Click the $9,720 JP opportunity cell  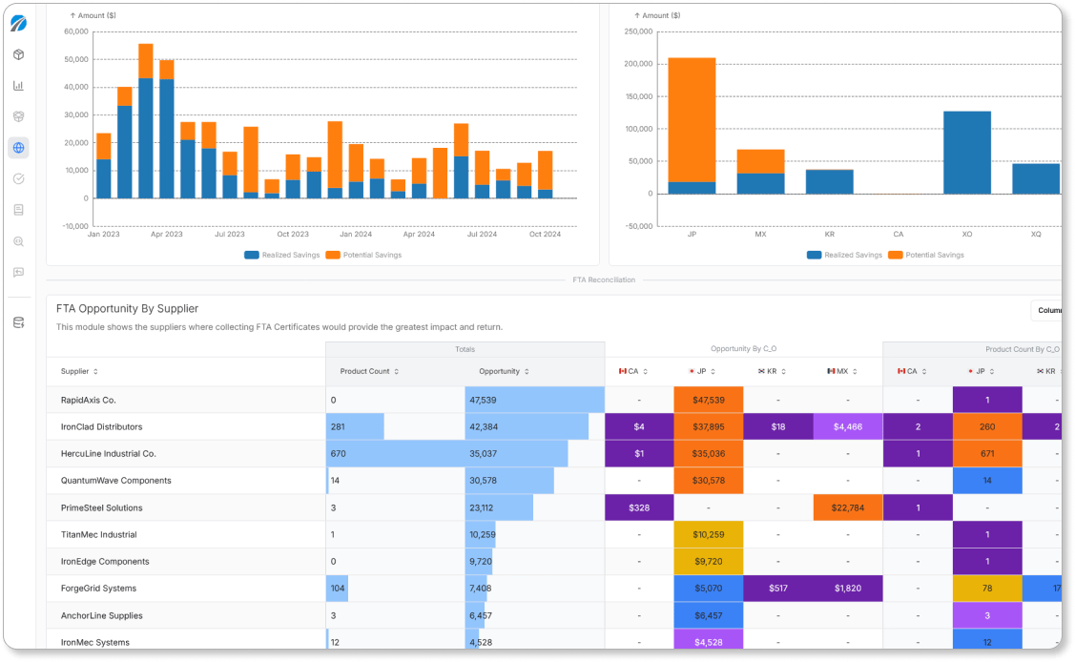708,561
